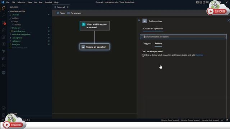Viewport: 230px width, 129px height.
Task: Click the Parameters button label
Action: tap(76, 13)
